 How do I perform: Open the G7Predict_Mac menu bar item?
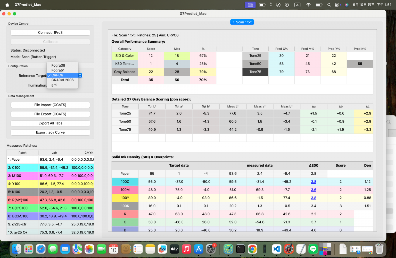[28, 5]
